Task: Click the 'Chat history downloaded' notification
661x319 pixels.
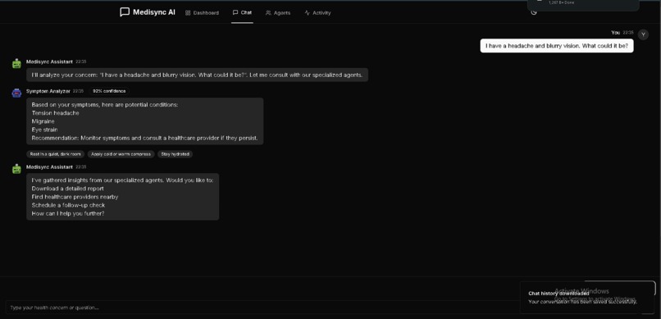Action: click(588, 297)
